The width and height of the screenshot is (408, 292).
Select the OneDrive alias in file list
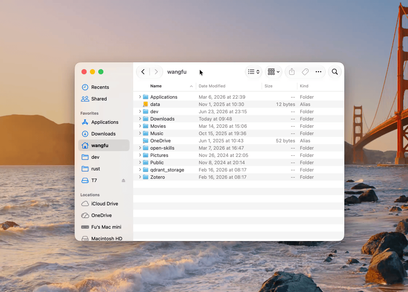click(160, 141)
